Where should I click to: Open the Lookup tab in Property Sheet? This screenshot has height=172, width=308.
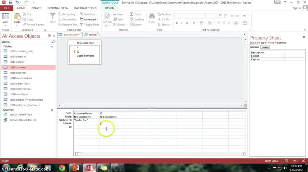click(x=265, y=47)
